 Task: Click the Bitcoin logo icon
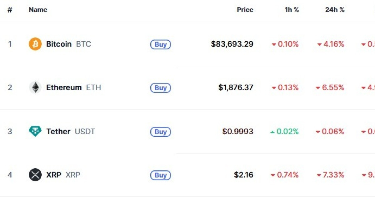35,44
